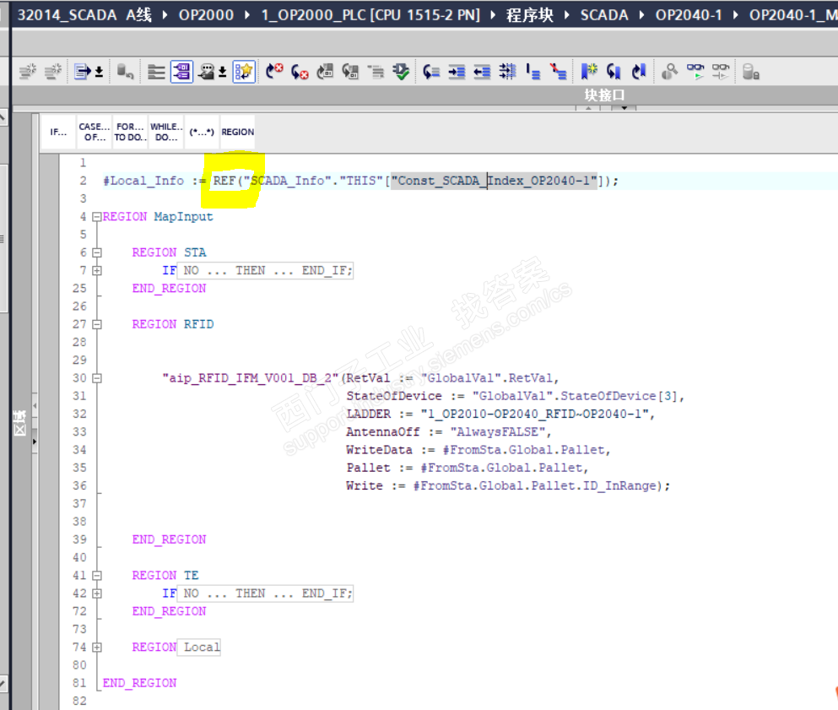
Task: Click OP2040-1 in the breadcrumb path
Action: (x=689, y=14)
